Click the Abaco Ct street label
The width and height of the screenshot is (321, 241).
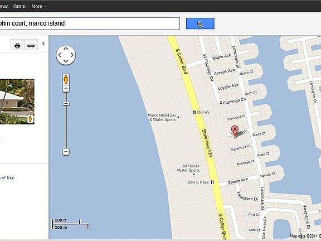(x=246, y=73)
